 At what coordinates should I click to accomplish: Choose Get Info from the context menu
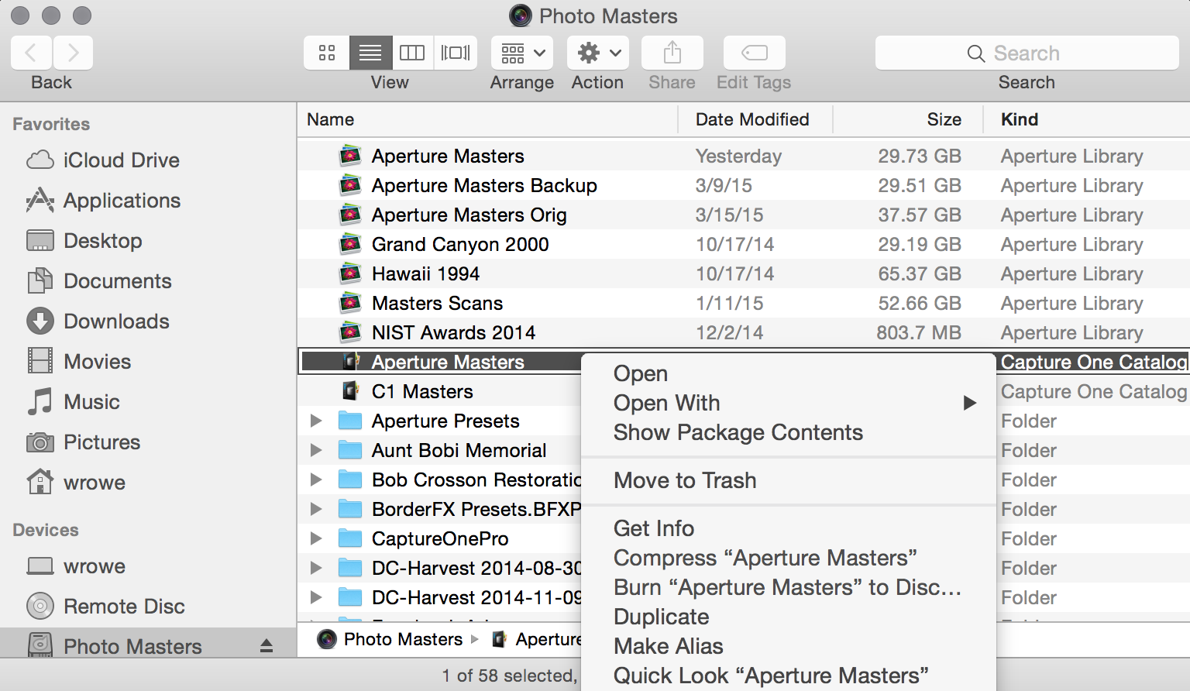(789, 528)
